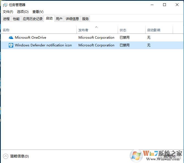Switch to the 应用历史记录 tab
Screen dimensions: 184x163
33,19
